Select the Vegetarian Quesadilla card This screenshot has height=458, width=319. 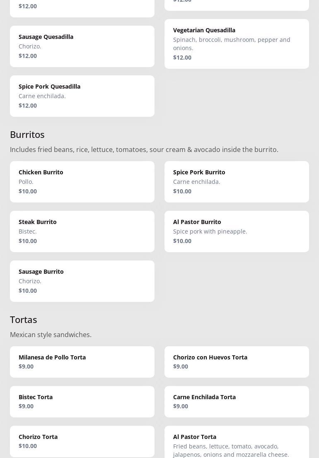tap(237, 44)
